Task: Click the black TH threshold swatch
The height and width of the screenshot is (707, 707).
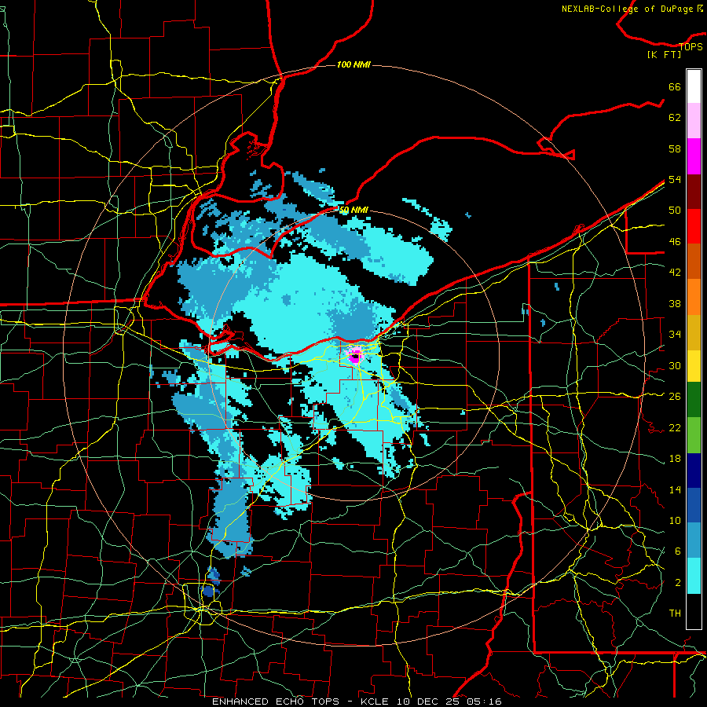Action: pos(694,611)
